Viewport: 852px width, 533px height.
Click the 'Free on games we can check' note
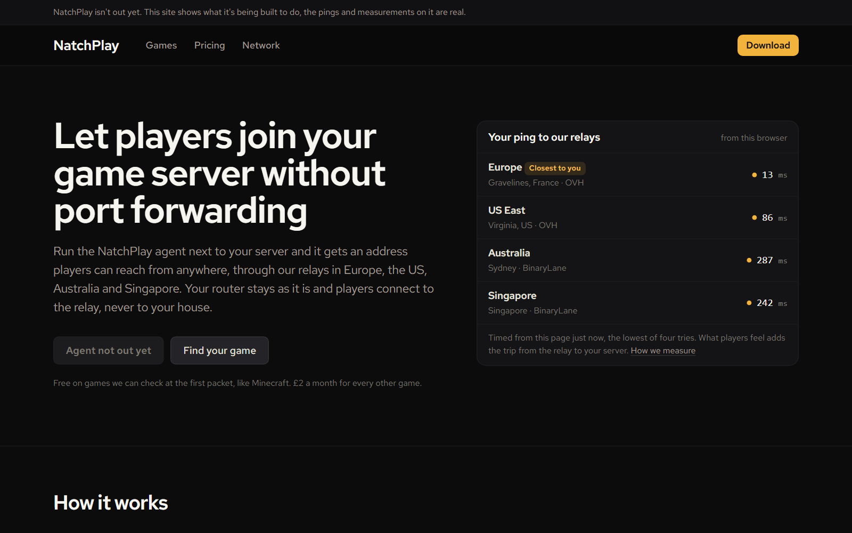[237, 383]
